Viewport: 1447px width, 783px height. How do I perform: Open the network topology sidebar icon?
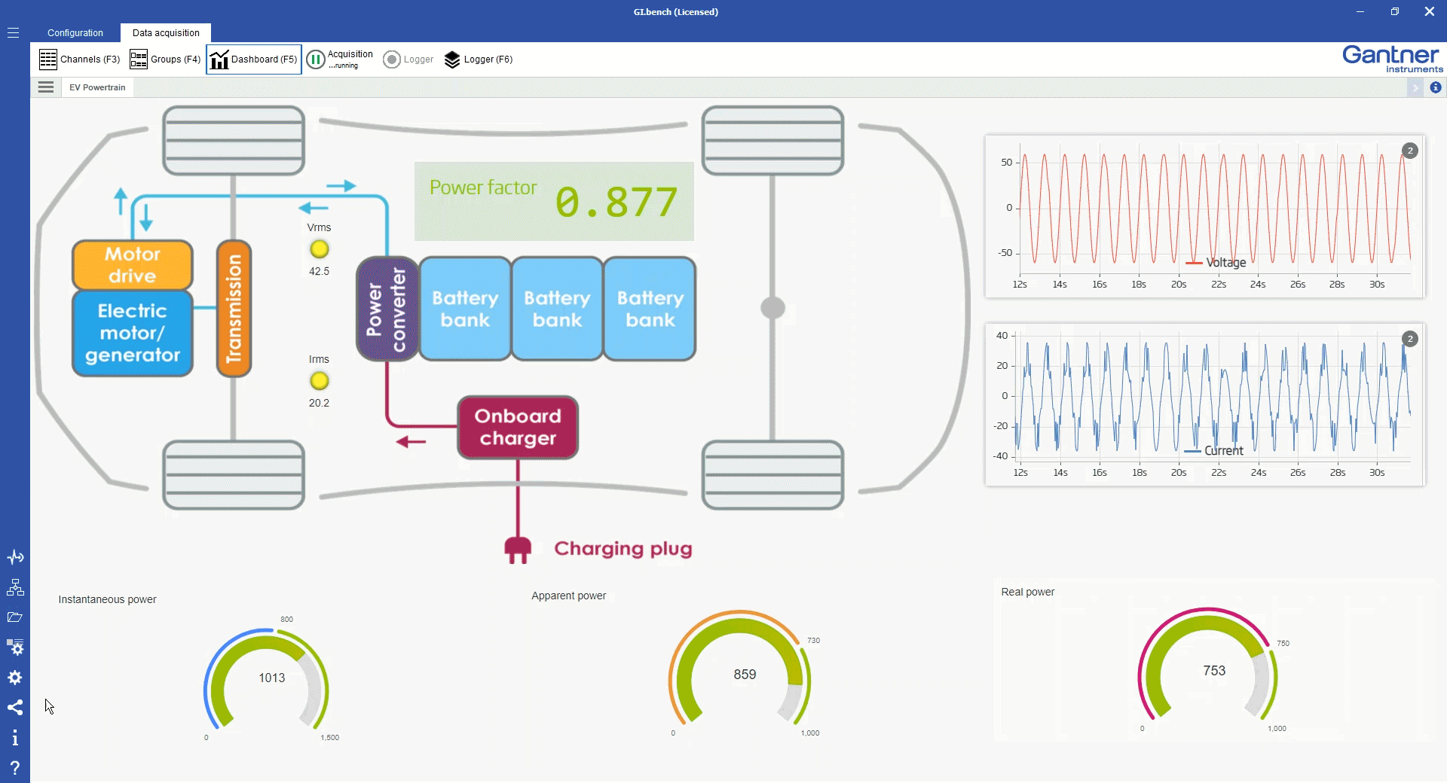15,587
